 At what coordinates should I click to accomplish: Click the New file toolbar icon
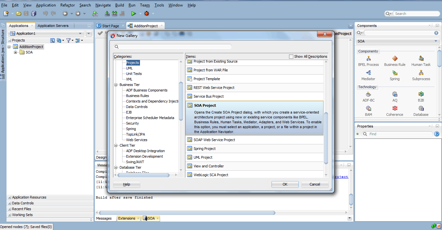coord(6,14)
